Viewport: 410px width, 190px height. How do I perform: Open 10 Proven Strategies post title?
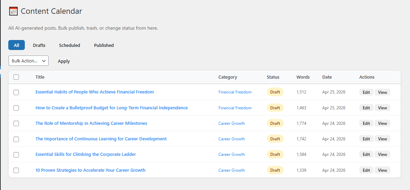91,170
